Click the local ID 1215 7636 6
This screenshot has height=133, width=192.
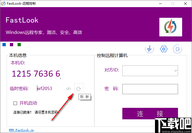pyautogui.click(x=36, y=74)
